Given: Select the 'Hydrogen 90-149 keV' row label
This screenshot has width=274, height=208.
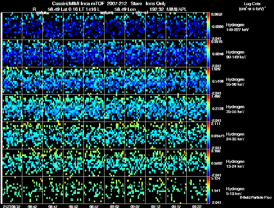Looking at the screenshot, I should (236, 55).
